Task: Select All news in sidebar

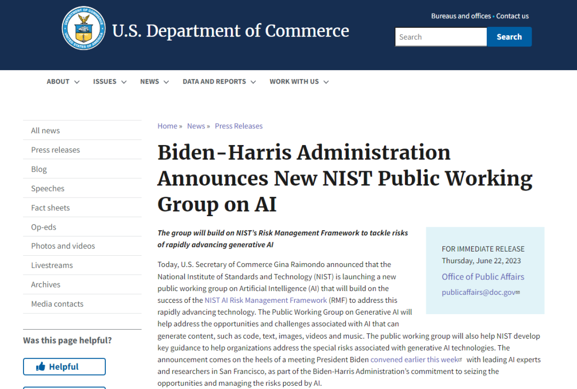Action: [82, 131]
